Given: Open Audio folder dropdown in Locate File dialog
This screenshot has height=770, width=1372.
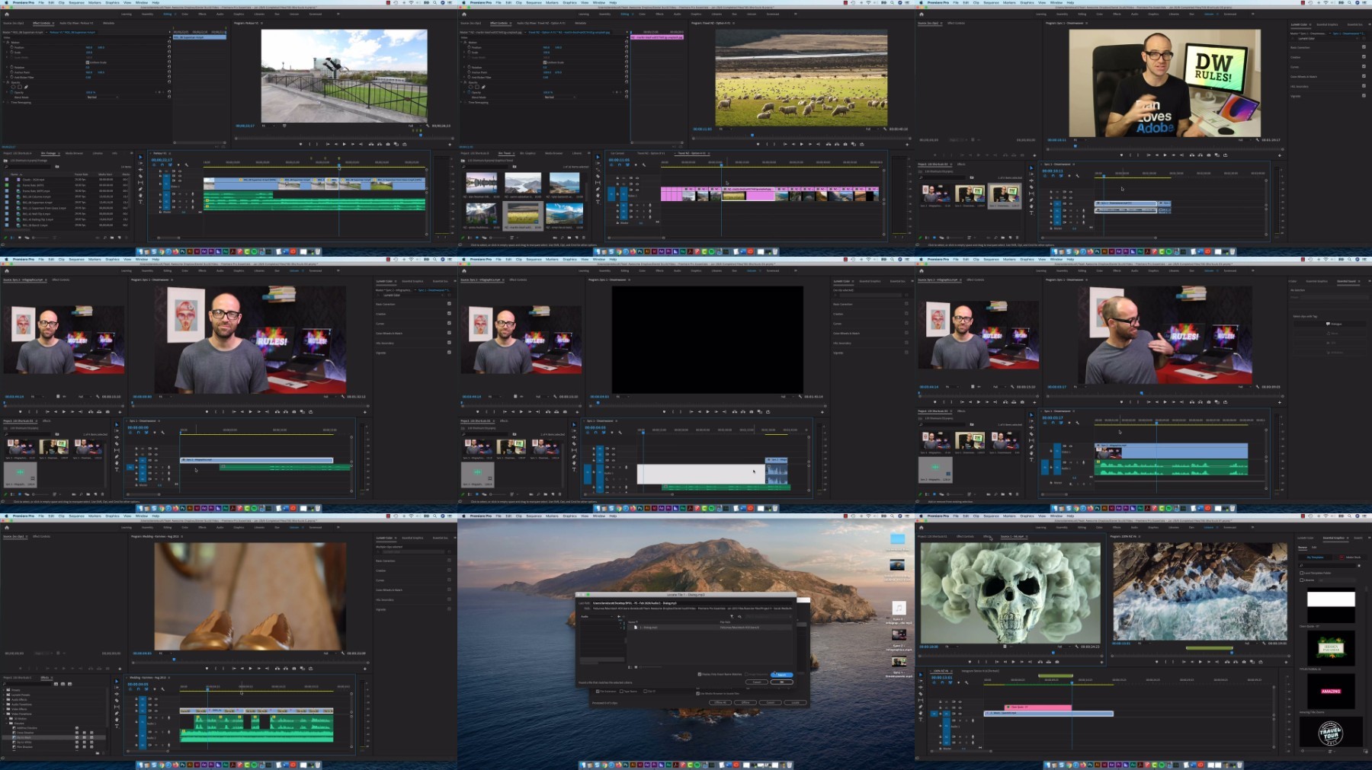Looking at the screenshot, I should point(597,616).
